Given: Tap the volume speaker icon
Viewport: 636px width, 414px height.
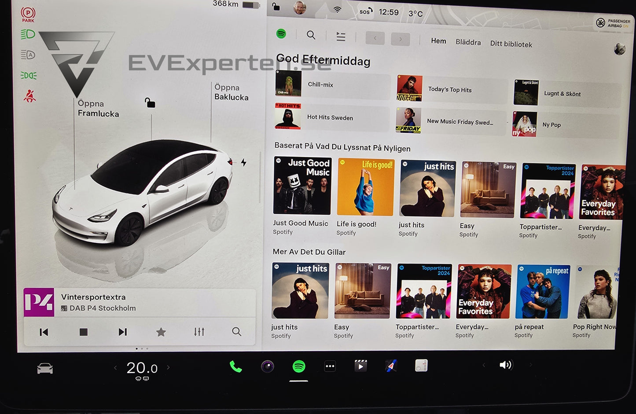Looking at the screenshot, I should click(506, 365).
